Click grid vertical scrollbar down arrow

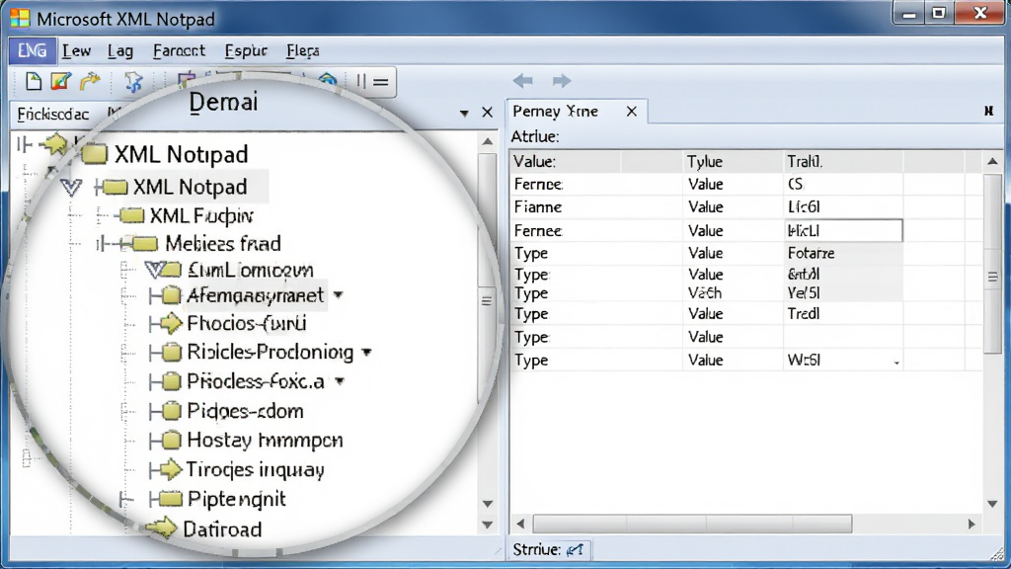[992, 503]
